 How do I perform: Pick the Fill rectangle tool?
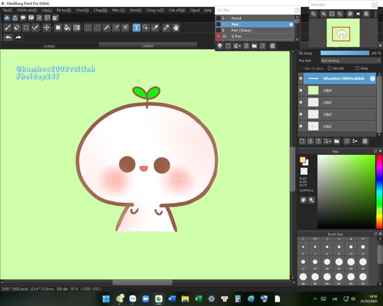pos(58,28)
